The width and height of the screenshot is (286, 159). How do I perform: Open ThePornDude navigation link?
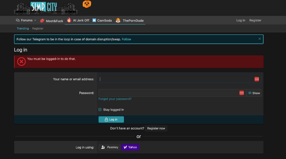point(130,20)
